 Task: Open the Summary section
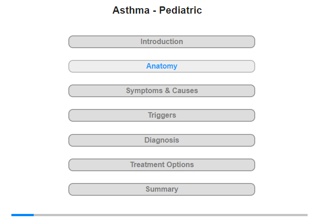(x=162, y=189)
